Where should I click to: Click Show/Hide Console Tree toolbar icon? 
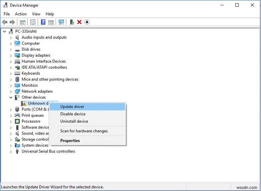23,22
